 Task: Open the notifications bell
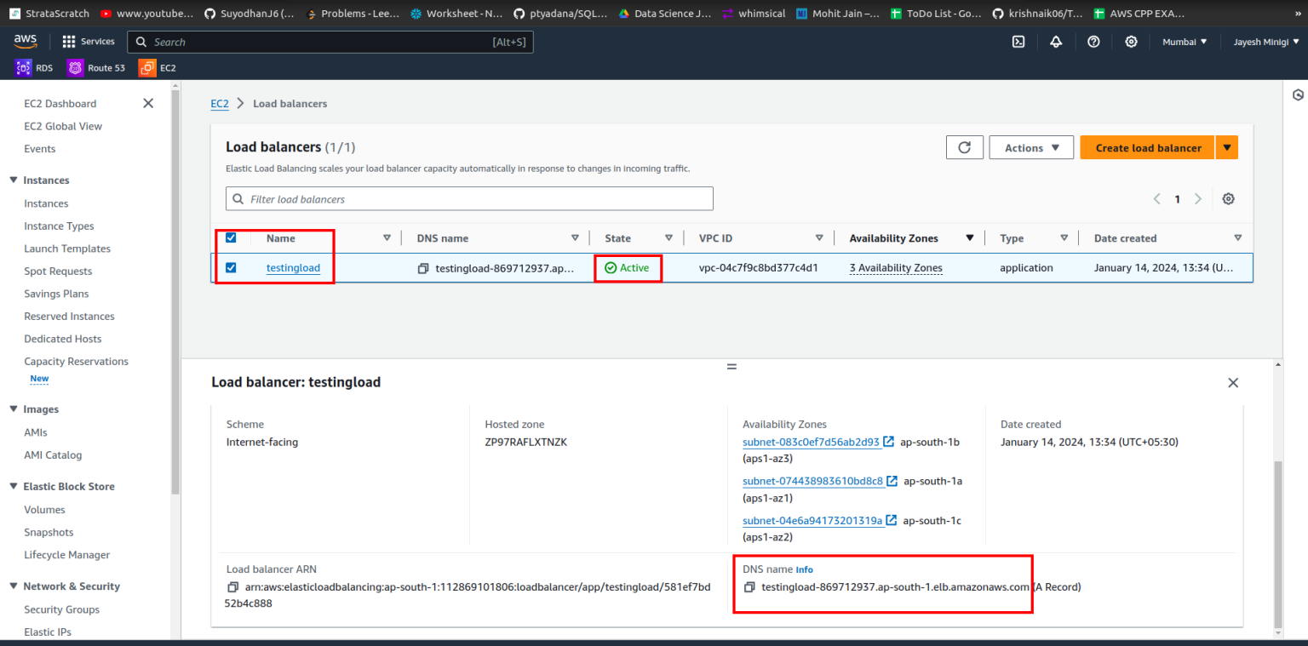[x=1056, y=41]
